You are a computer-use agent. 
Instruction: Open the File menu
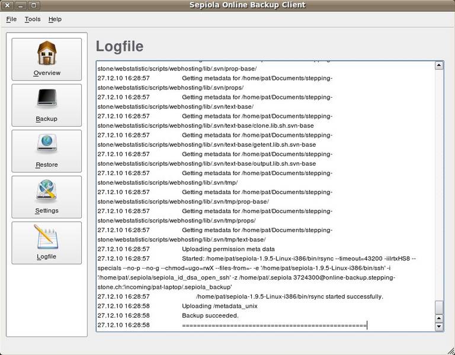[11, 19]
